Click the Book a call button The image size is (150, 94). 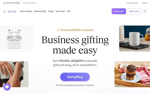click(134, 11)
